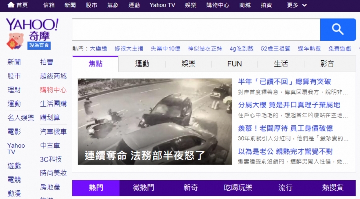Image resolution: width=360 pixels, height=199 pixels.
Task: Open the red 購物中心 sidebar link
Action: click(53, 90)
